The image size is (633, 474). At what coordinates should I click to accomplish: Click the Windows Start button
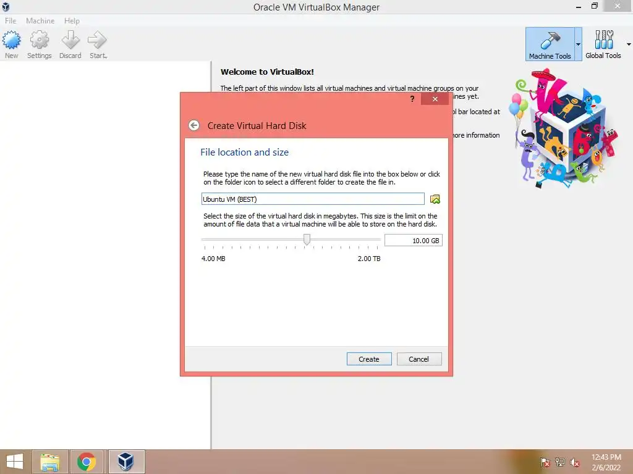click(x=15, y=462)
